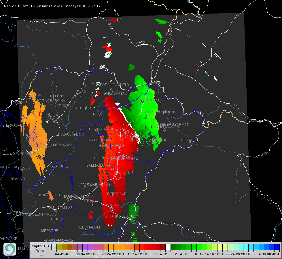Click the HEVES town label
The image size is (282, 259).
24,168
